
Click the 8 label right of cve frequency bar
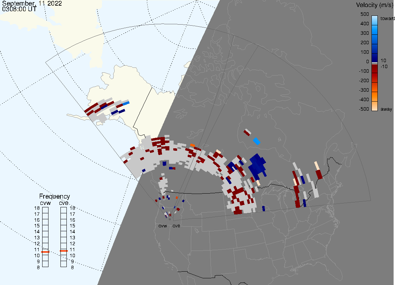click(72, 268)
